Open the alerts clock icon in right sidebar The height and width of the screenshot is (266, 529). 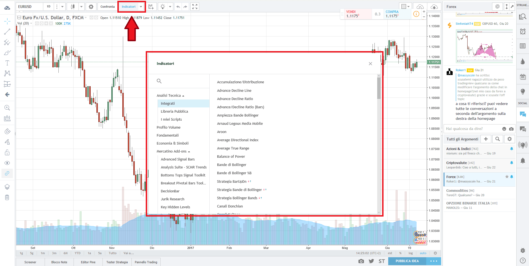click(523, 31)
